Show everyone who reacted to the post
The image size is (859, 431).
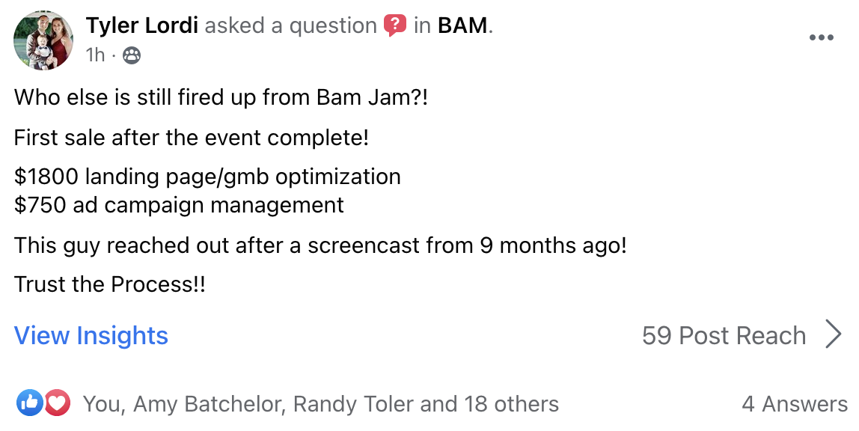pos(320,404)
